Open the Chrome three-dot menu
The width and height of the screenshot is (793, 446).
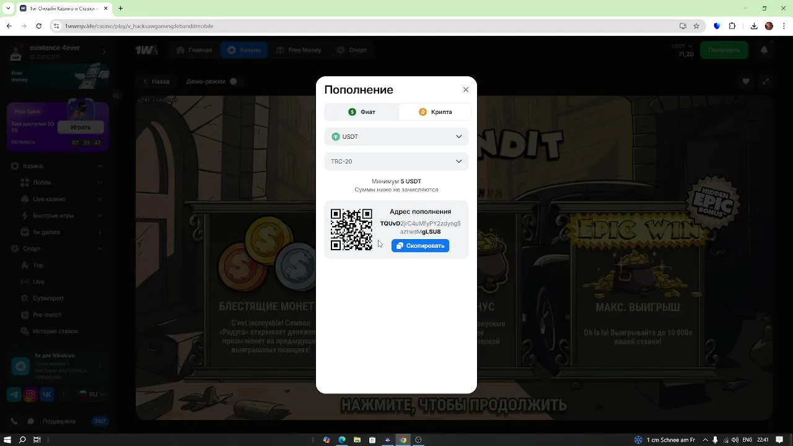(784, 26)
